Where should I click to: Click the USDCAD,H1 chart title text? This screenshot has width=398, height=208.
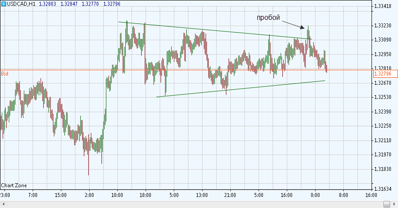(21, 4)
